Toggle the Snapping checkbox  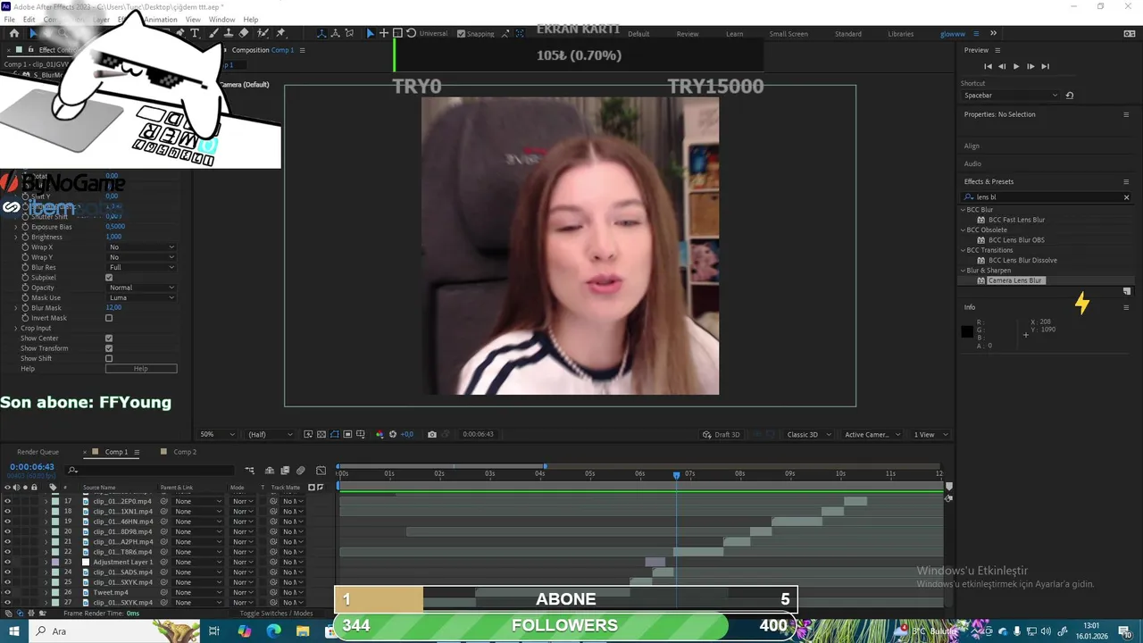tap(461, 34)
